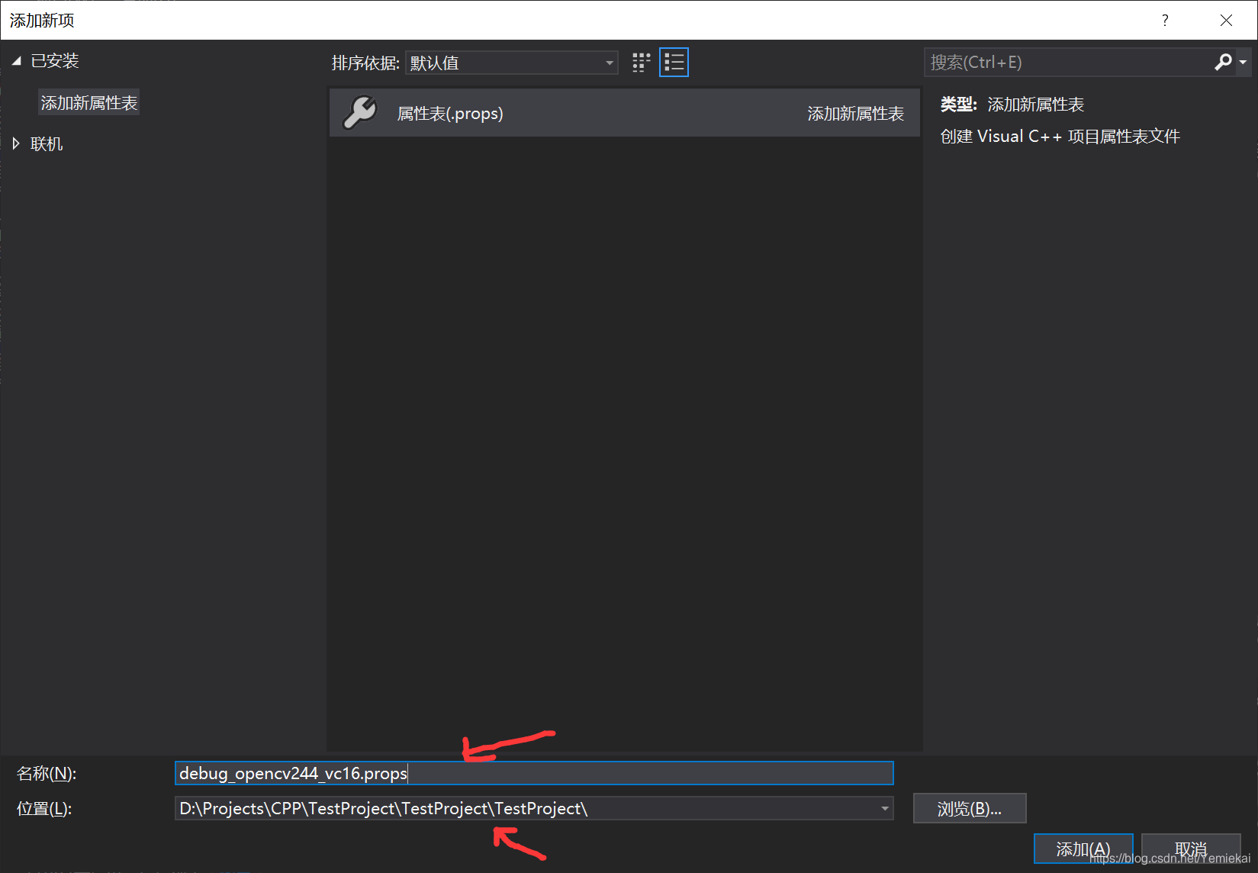This screenshot has width=1258, height=873.
Task: Click the 取消 cancel button
Action: (1191, 849)
